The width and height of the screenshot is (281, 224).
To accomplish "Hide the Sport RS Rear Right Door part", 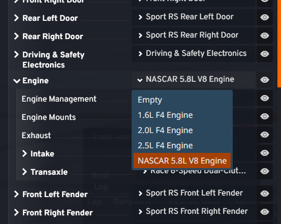I will [x=265, y=36].
